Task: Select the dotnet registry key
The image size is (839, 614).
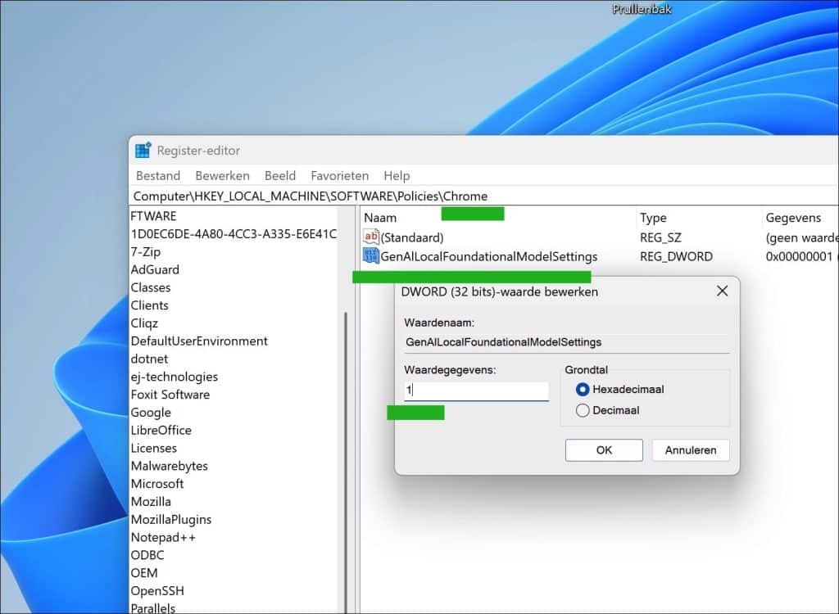Action: point(149,359)
